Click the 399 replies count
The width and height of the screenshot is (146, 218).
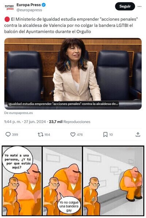pyautogui.click(x=15, y=135)
